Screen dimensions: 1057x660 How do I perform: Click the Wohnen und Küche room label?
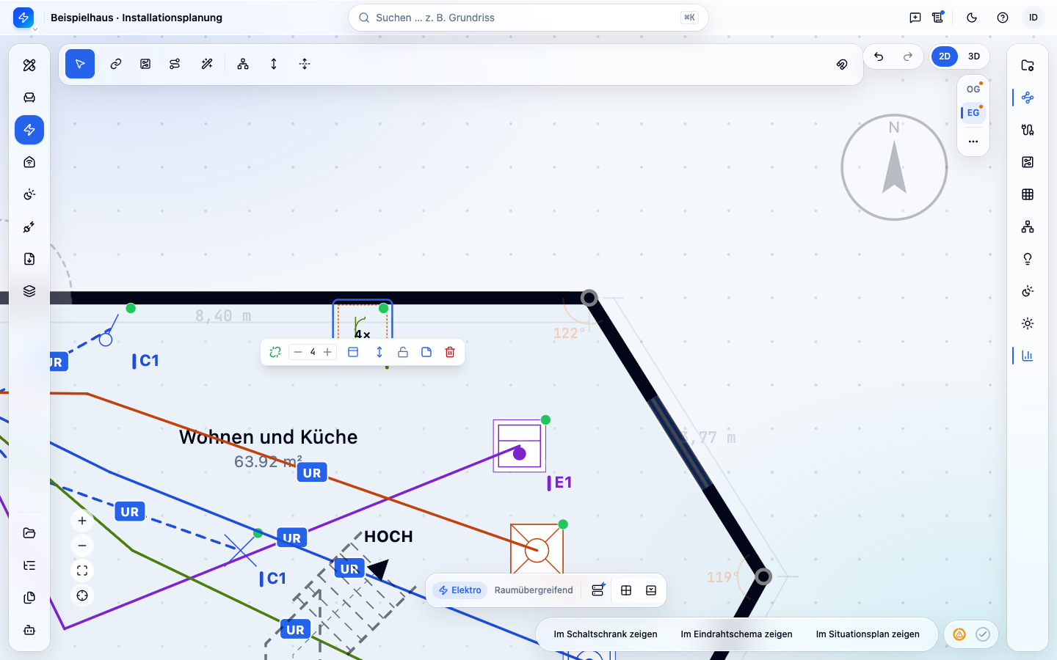pyautogui.click(x=269, y=437)
